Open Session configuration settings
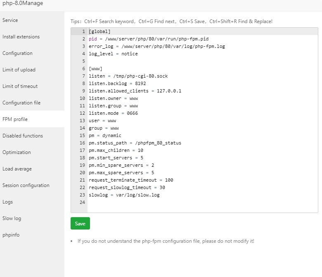The width and height of the screenshot is (322, 277). (26, 185)
